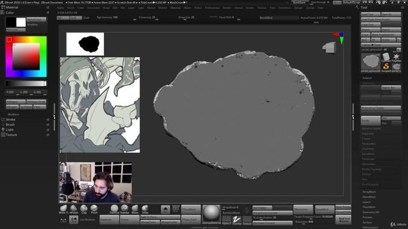The width and height of the screenshot is (408, 229).
Task: Select the Clay brush icon
Action: (84, 209)
